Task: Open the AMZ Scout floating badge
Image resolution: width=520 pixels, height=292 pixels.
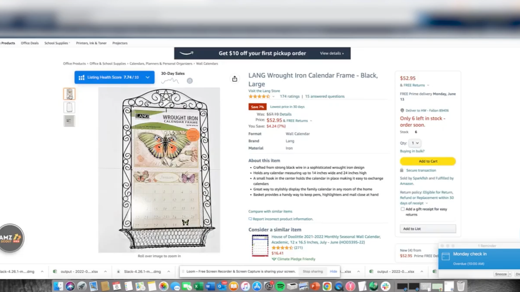Action: coord(11,238)
